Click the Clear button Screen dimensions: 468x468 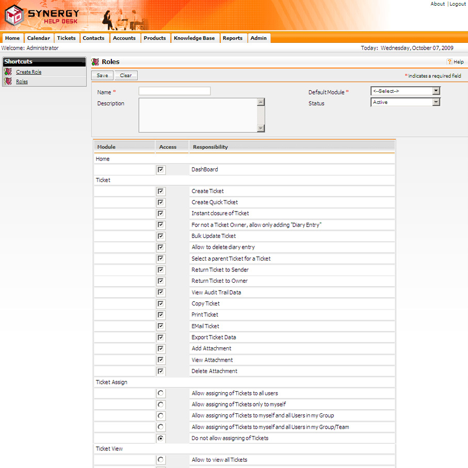point(126,75)
